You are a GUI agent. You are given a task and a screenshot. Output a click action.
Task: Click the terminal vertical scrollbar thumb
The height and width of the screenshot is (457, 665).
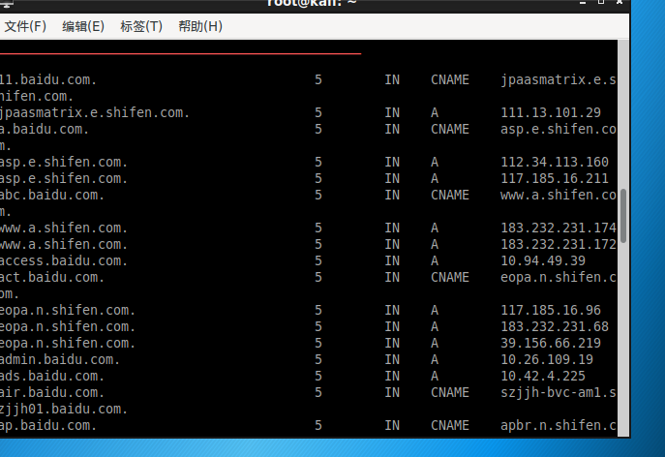[x=623, y=216]
